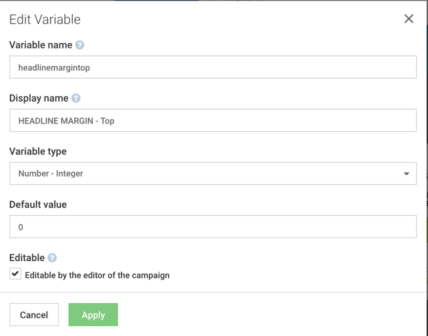
Task: Click the Variable name field label
Action: tap(40, 45)
